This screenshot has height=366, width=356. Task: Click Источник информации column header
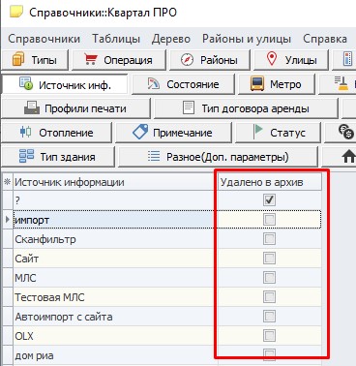[115, 182]
